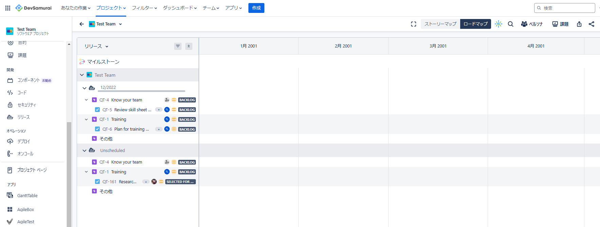Open the ペルソナ personas button
This screenshot has height=227, width=600.
[532, 24]
